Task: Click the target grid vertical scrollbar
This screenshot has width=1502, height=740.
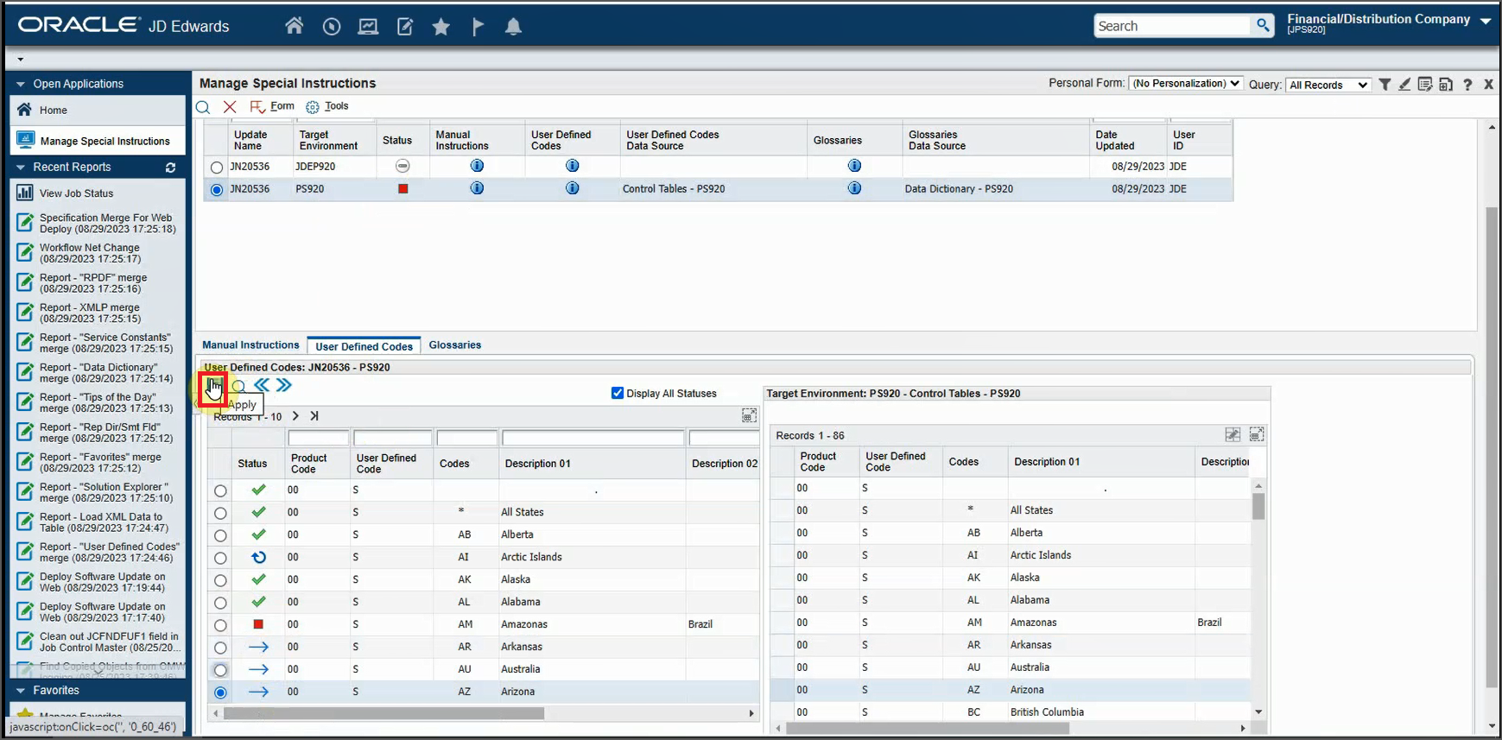Action: [x=1258, y=506]
